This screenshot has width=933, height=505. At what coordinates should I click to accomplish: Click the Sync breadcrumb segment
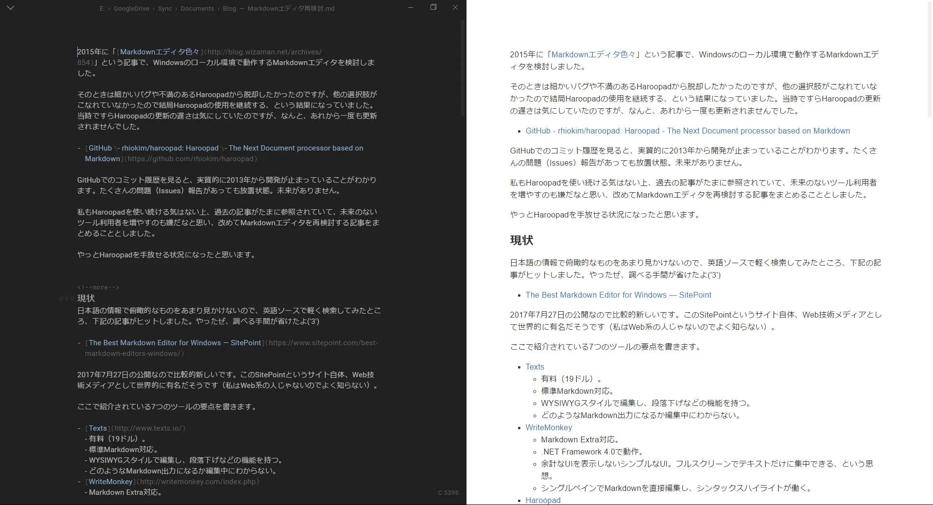point(165,9)
